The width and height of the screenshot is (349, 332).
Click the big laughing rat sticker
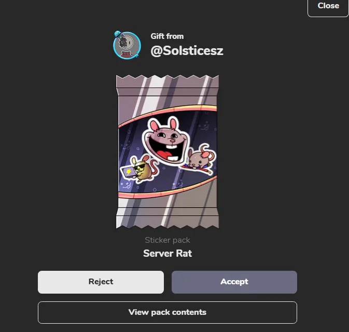166,141
